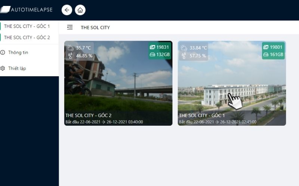This screenshot has height=186, width=299.
Task: Click the AutoTimelapse logo
Action: [26, 10]
